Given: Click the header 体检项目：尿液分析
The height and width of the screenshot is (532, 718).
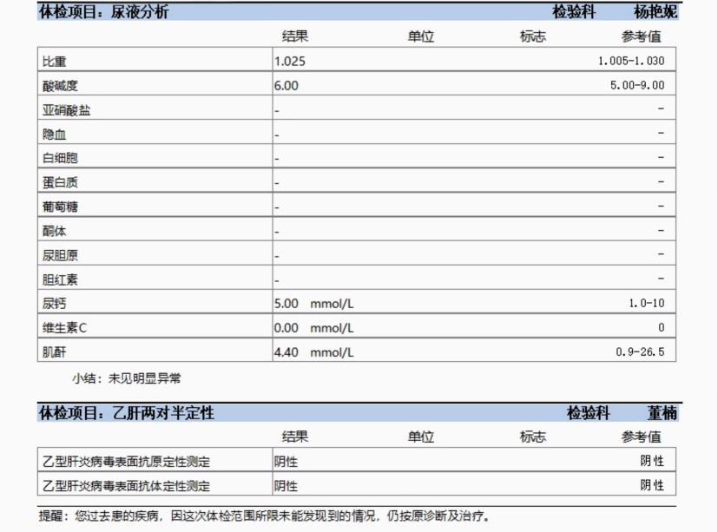Looking at the screenshot, I should (104, 12).
